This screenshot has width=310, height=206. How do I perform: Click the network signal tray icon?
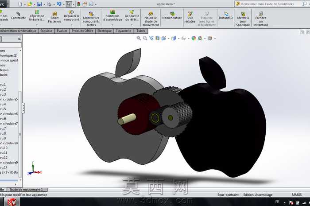pos(304,202)
